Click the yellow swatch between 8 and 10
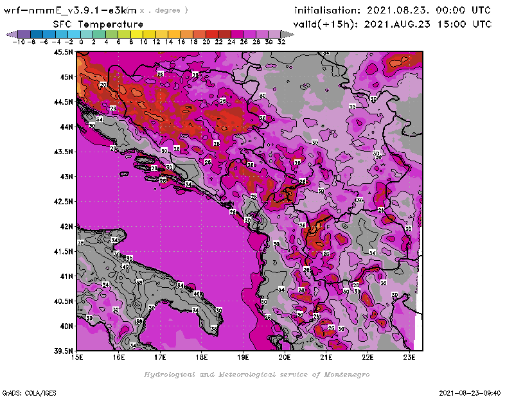 click(x=137, y=34)
